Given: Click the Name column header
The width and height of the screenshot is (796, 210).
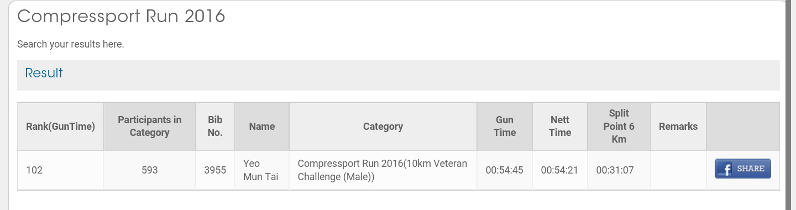Looking at the screenshot, I should coord(262,126).
